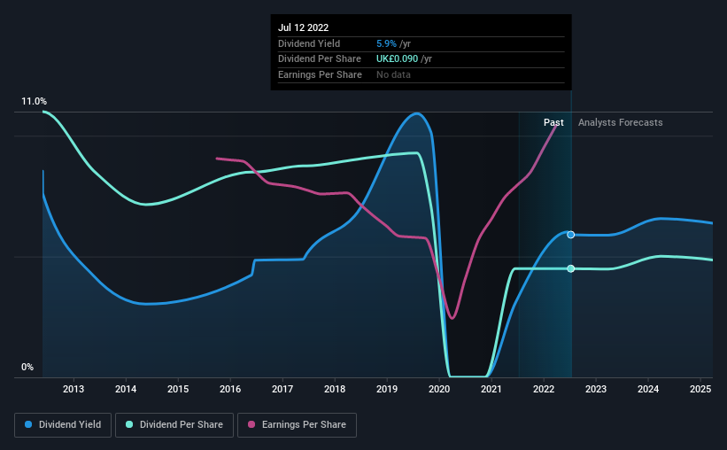Click the 2018 x-axis year label
The image size is (727, 450).
(x=335, y=389)
